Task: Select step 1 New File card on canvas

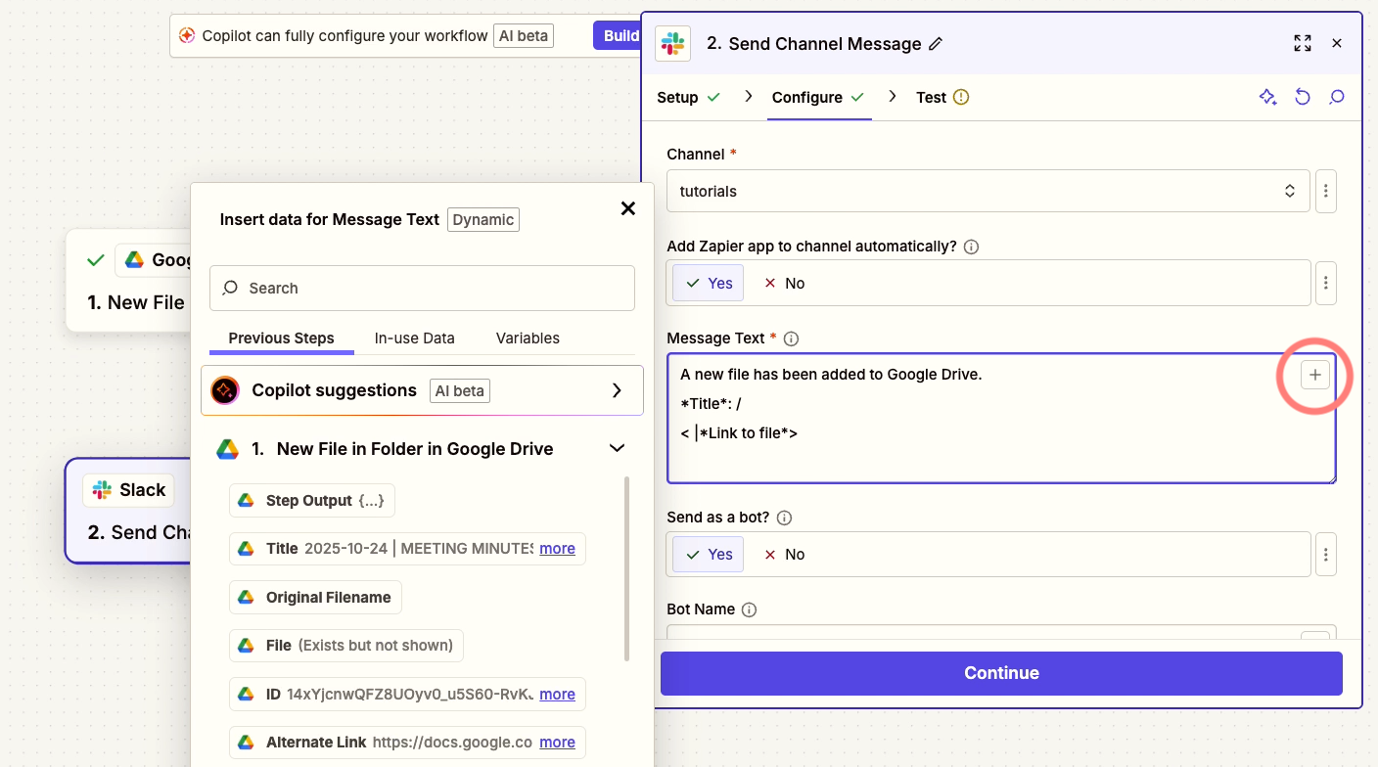Action: point(129,280)
